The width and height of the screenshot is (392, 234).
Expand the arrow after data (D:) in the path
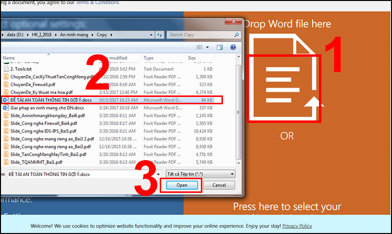pos(27,35)
